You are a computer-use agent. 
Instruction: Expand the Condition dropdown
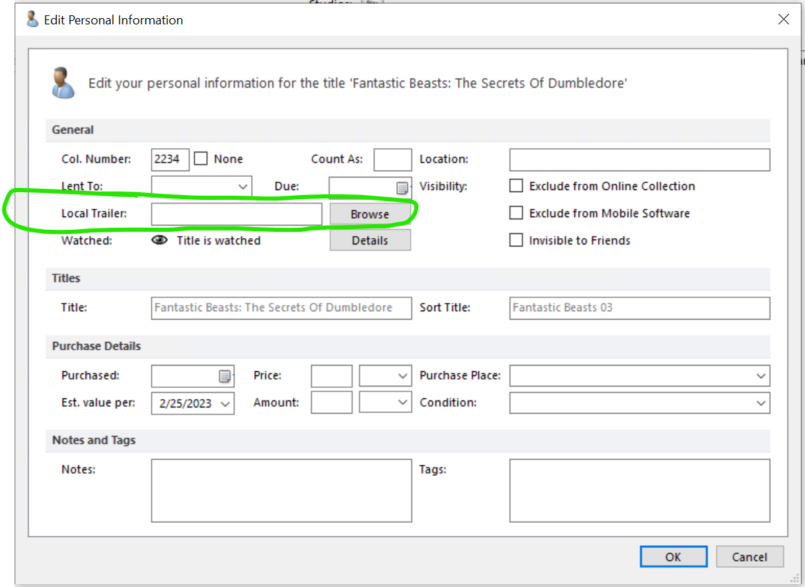(761, 403)
